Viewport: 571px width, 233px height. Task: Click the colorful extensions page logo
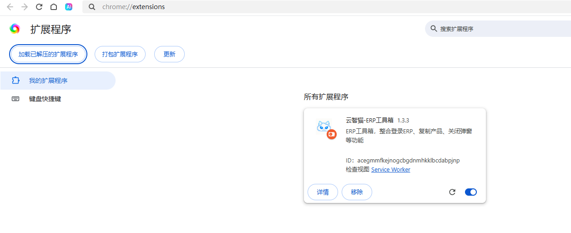(x=15, y=29)
